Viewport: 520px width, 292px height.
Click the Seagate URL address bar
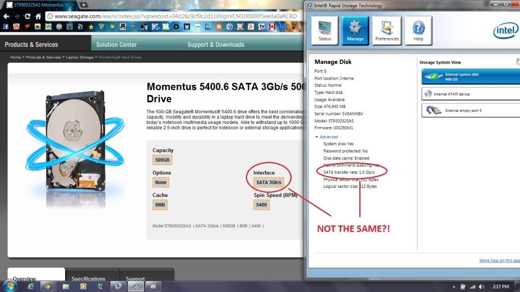(174, 16)
